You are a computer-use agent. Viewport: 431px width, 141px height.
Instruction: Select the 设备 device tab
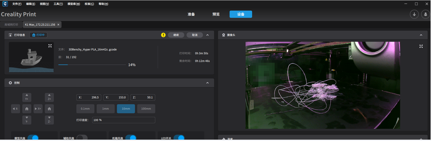click(241, 14)
